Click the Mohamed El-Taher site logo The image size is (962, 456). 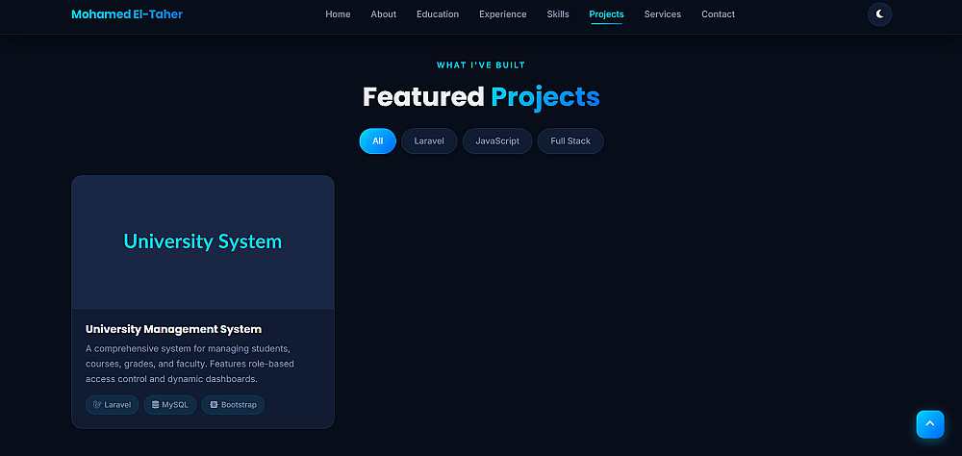click(127, 14)
